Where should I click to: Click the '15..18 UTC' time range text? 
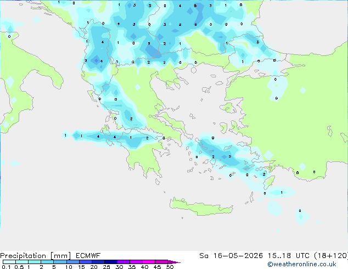click(288, 256)
